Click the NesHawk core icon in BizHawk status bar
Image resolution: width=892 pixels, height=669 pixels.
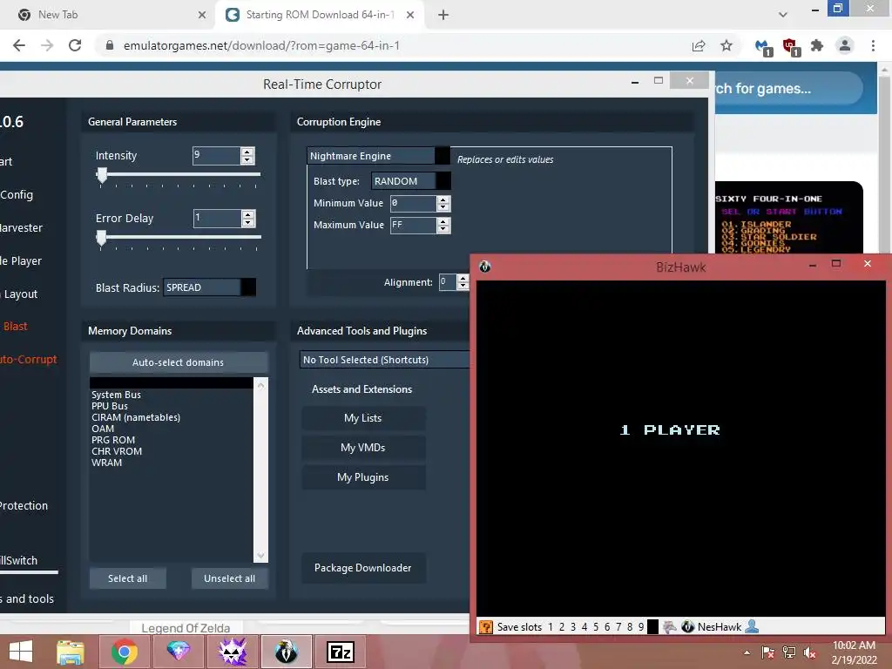point(688,627)
